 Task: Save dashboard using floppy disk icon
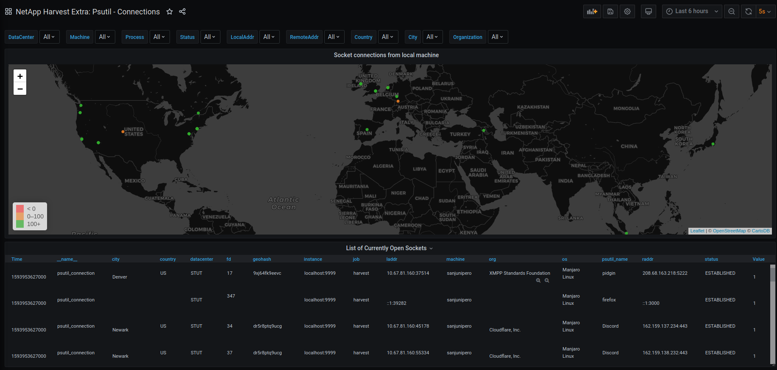[610, 11]
